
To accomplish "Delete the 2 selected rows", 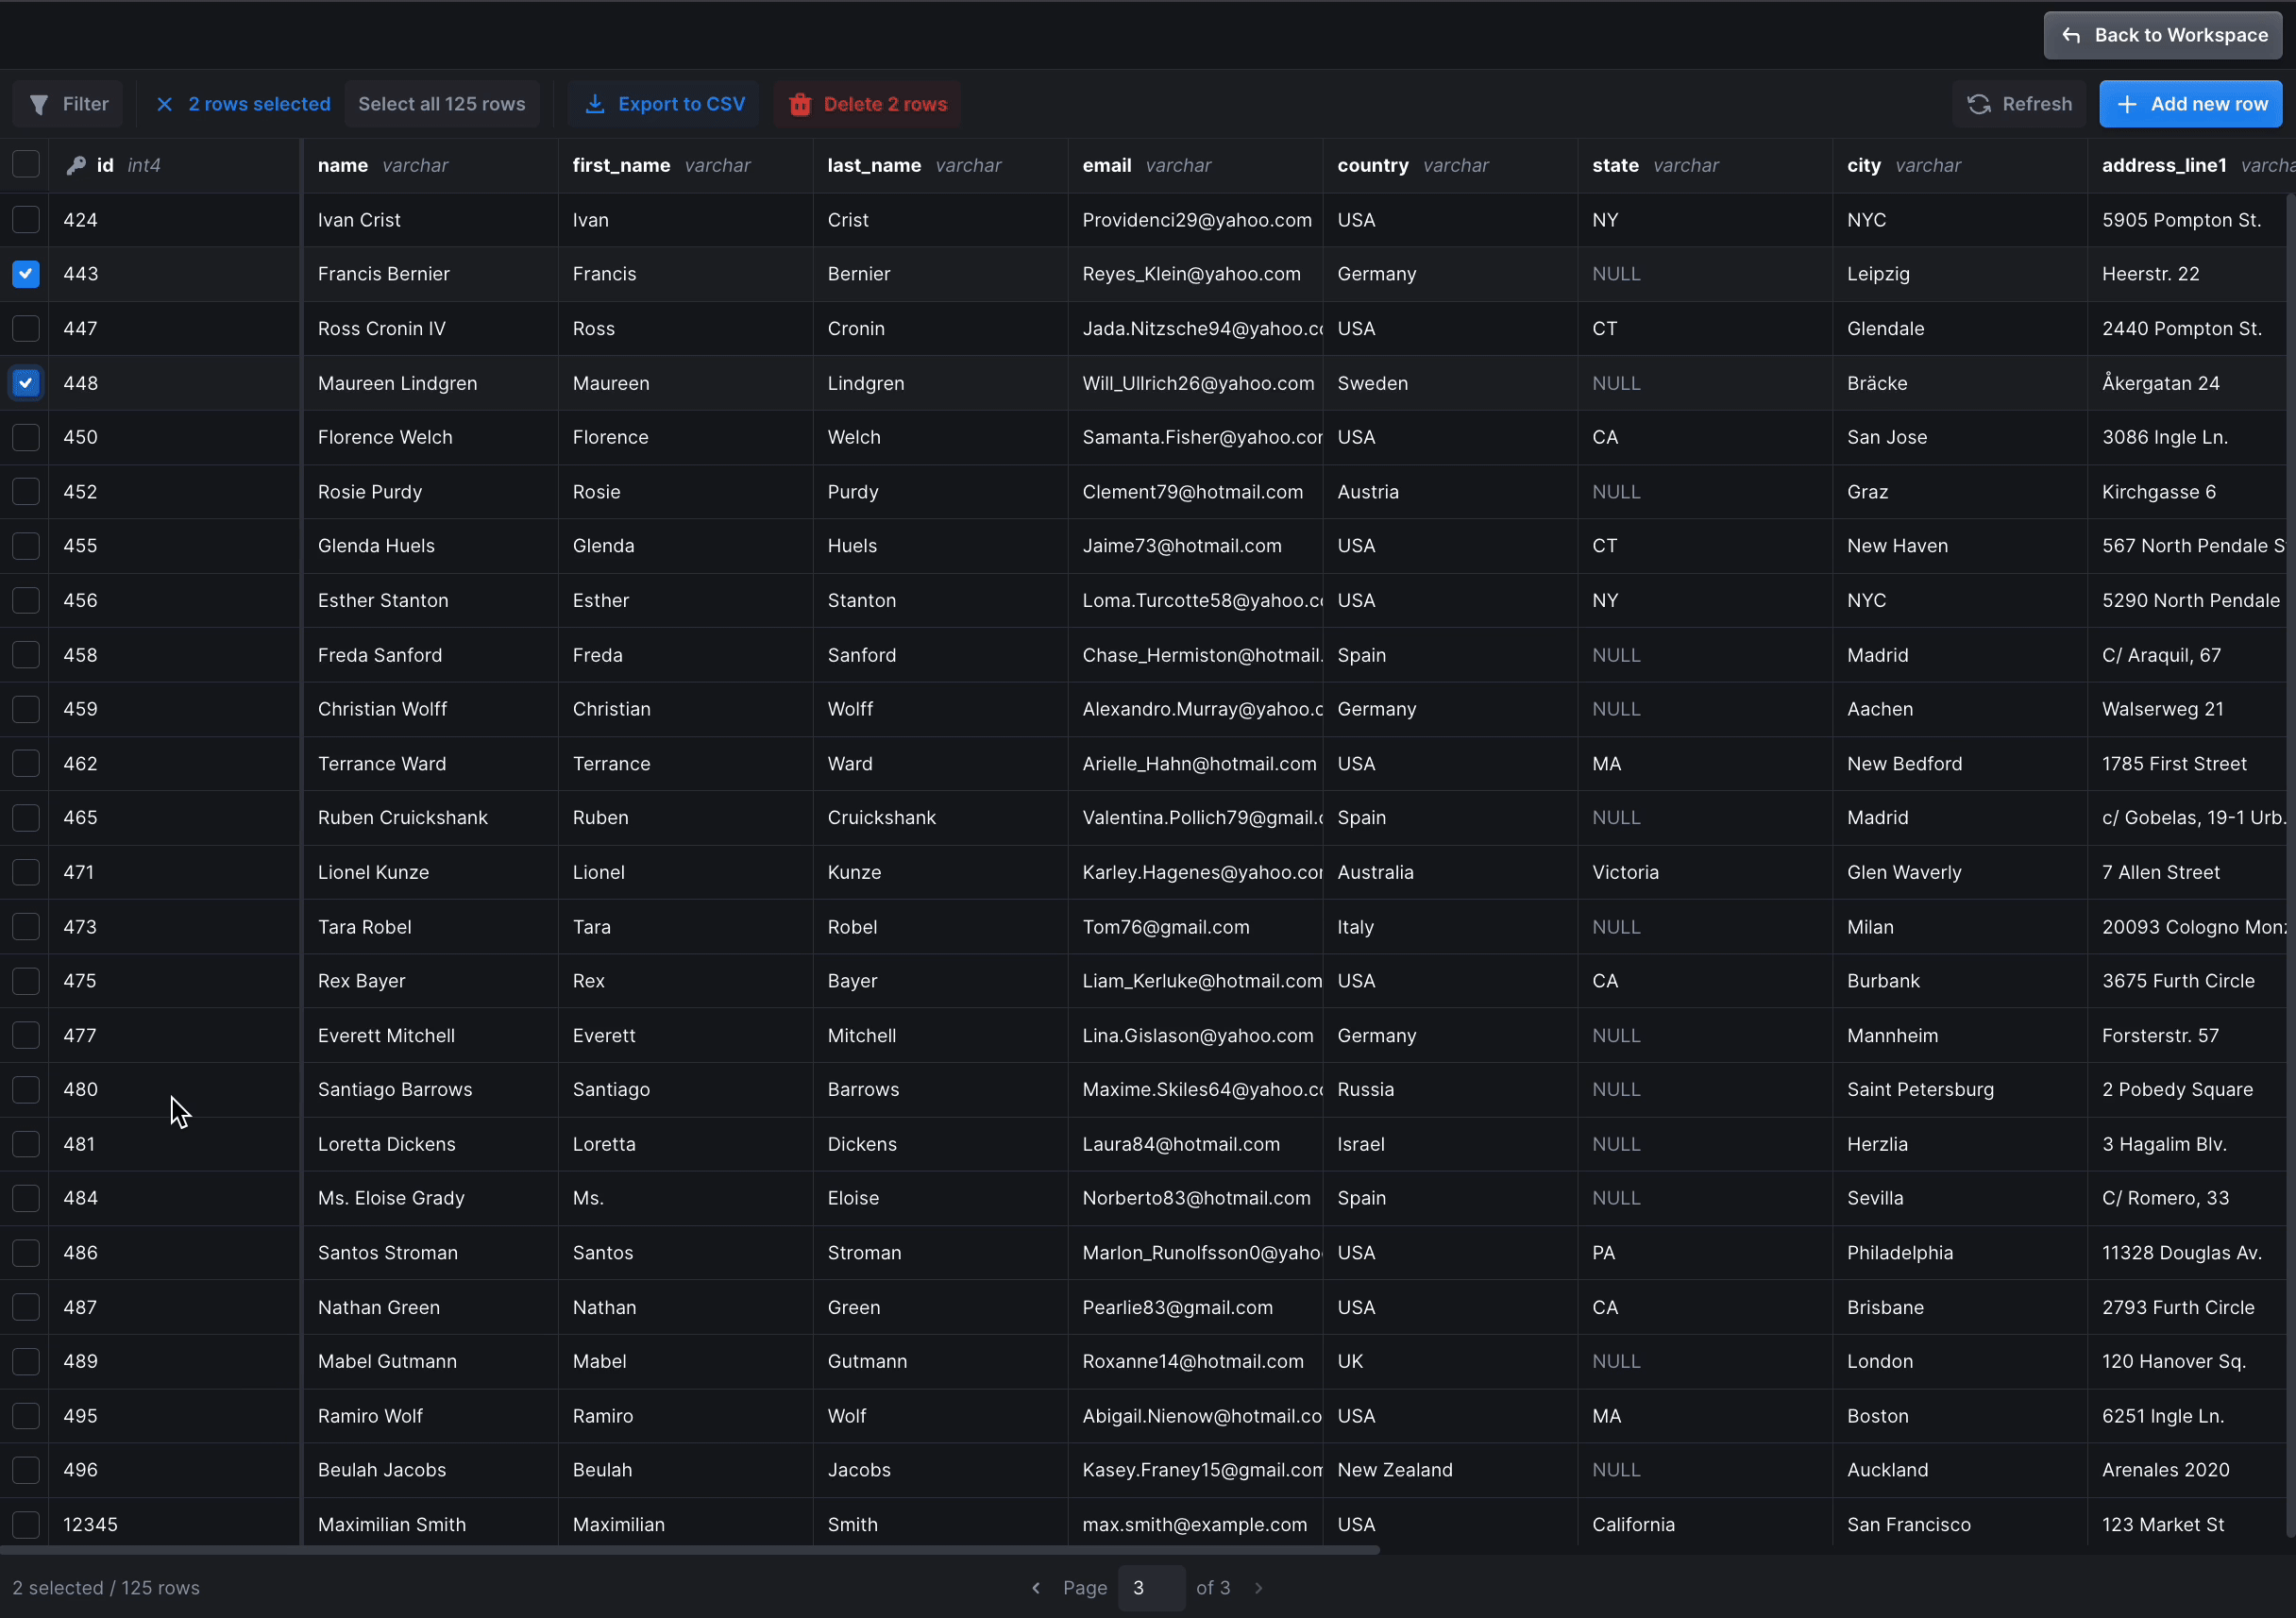I will (867, 104).
